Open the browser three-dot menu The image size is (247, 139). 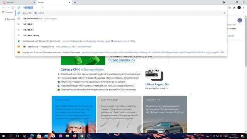(244, 8)
